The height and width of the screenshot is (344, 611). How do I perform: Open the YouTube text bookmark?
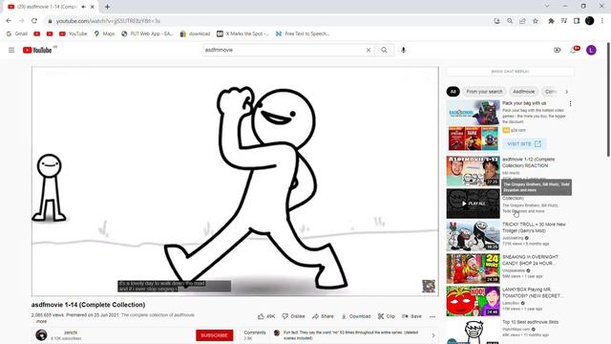73,34
